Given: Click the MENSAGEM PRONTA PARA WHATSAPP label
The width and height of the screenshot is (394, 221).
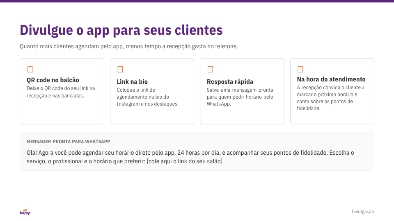Looking at the screenshot, I should coord(69,142).
